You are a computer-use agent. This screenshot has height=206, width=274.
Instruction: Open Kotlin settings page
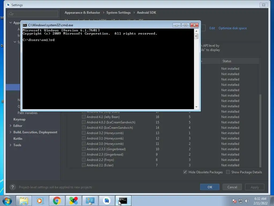click(18, 139)
